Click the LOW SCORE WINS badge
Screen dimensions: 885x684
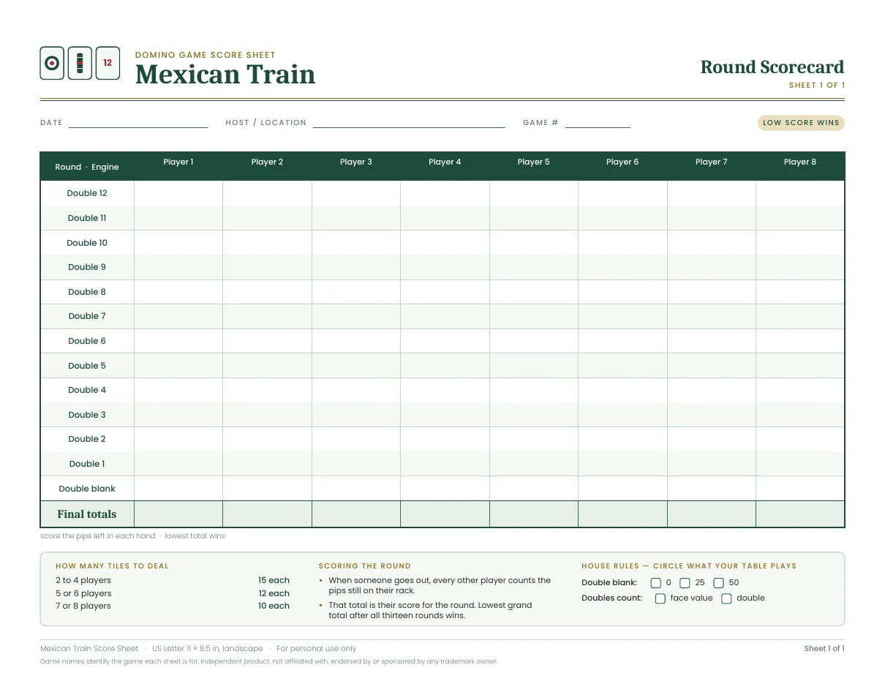pos(801,123)
